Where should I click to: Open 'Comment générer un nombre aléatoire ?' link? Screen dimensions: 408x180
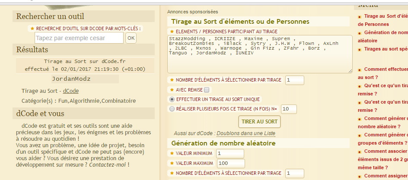click(x=383, y=122)
